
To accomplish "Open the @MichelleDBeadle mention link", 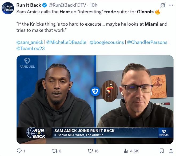I will point(66,42).
